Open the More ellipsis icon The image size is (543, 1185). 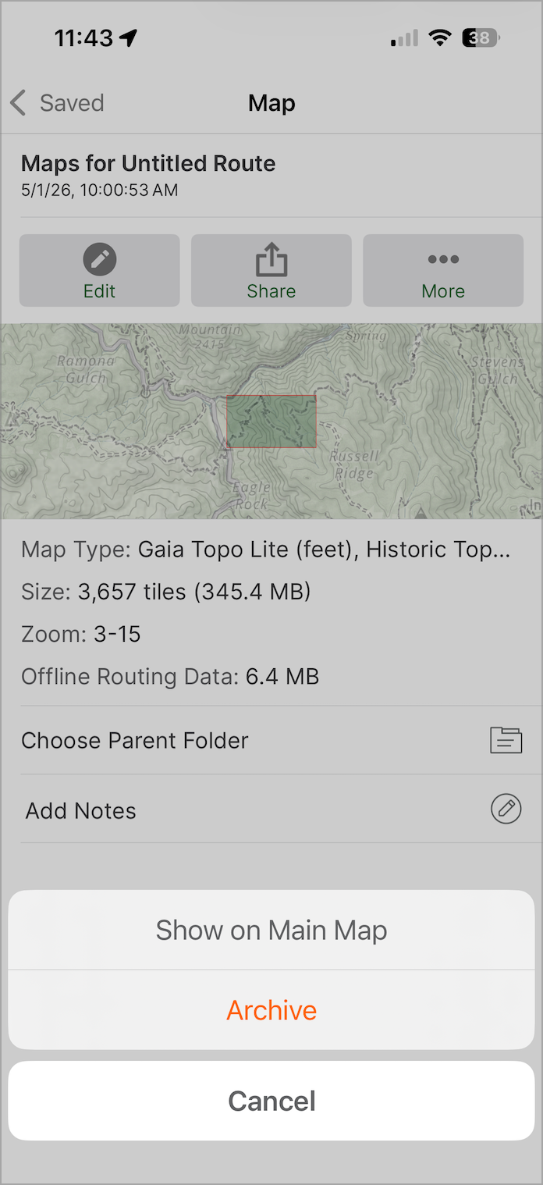click(443, 259)
